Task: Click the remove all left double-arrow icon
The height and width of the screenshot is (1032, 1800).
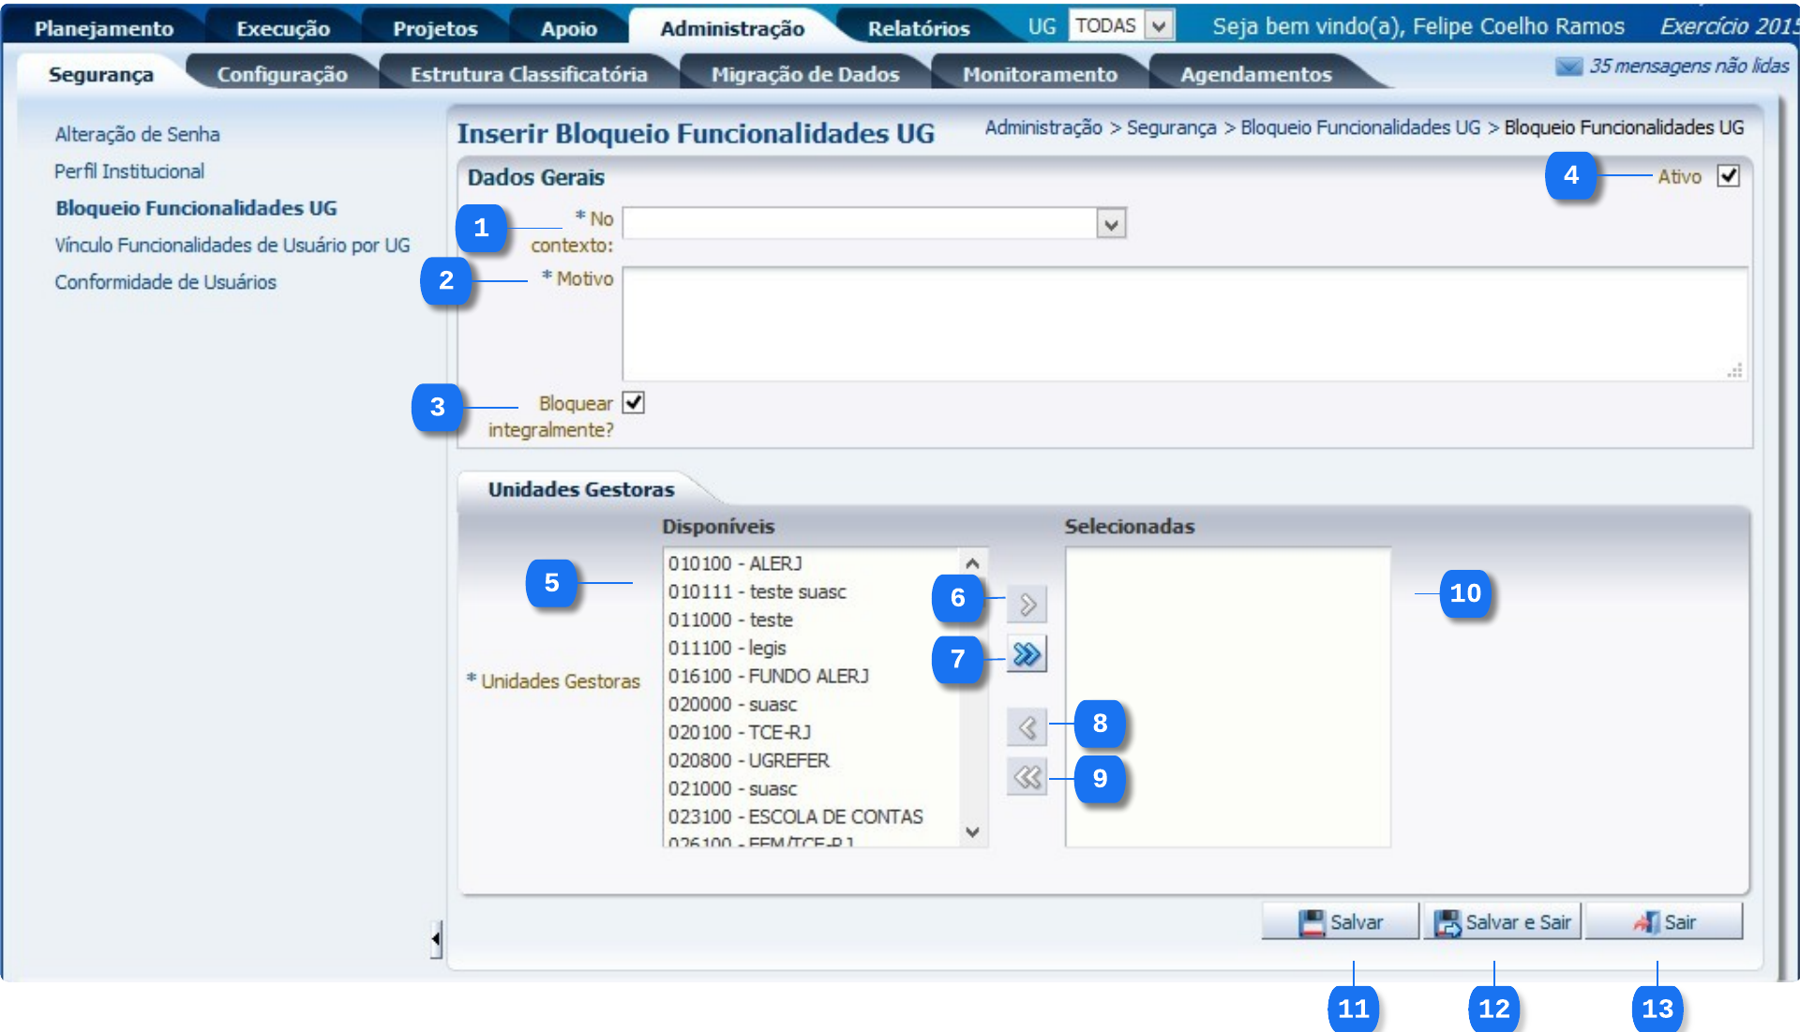Action: (x=1027, y=777)
